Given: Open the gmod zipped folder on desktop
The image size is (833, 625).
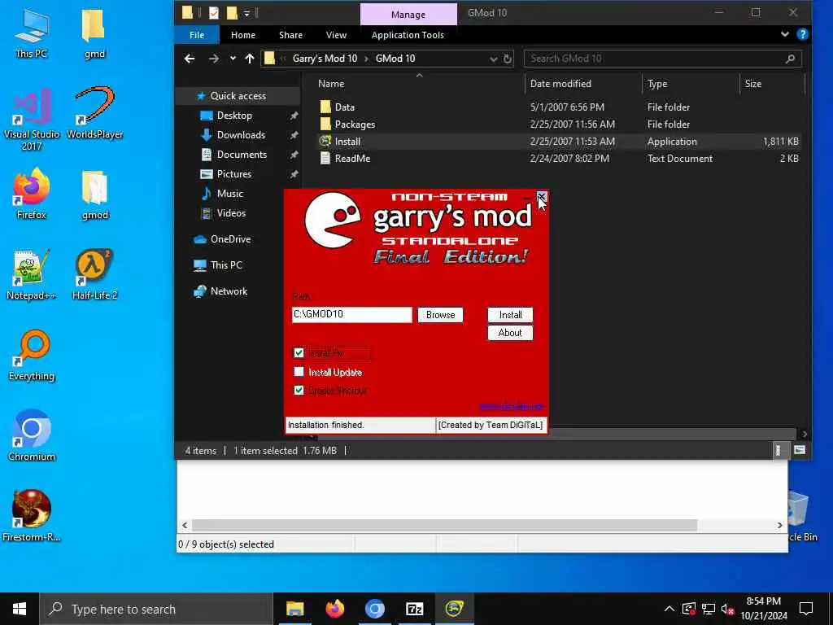Looking at the screenshot, I should [x=94, y=194].
